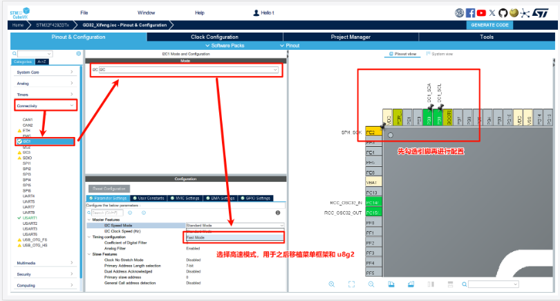This screenshot has width=560, height=301.
Task: Go to Home breadcrumb
Action: [18, 25]
